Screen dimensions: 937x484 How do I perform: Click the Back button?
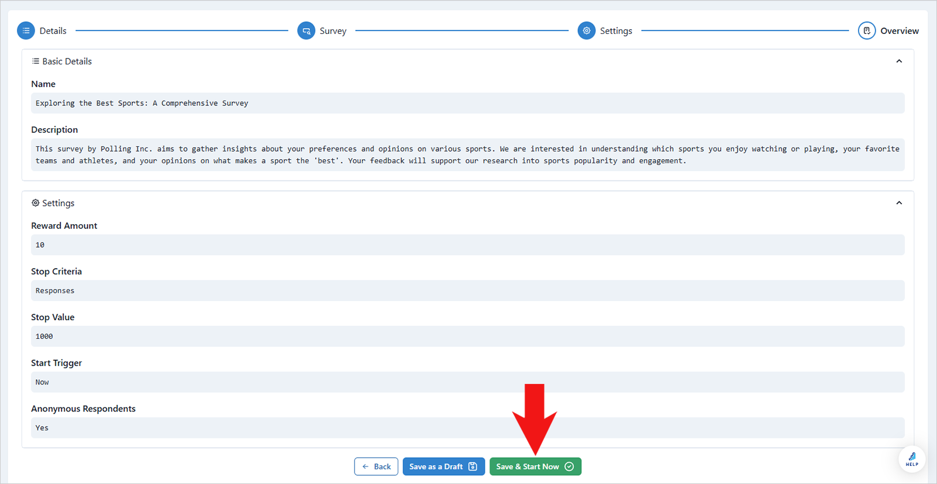(376, 466)
